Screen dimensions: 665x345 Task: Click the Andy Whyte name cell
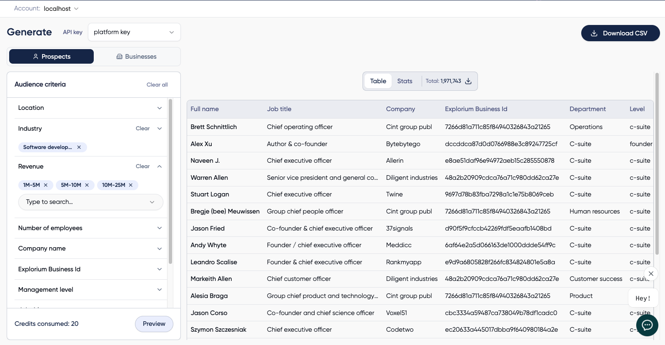click(x=208, y=245)
